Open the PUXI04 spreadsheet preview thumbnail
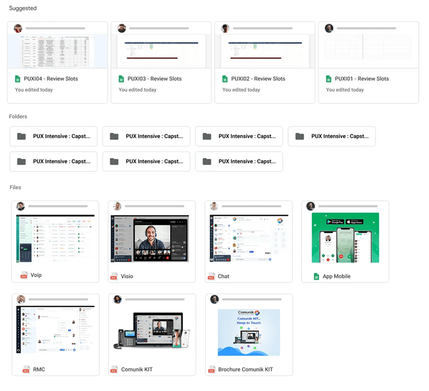 (x=58, y=51)
